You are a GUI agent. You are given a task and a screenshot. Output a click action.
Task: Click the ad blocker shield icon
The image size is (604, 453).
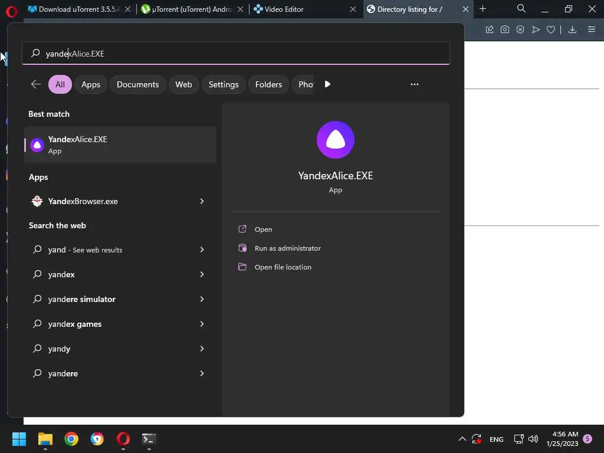520,29
